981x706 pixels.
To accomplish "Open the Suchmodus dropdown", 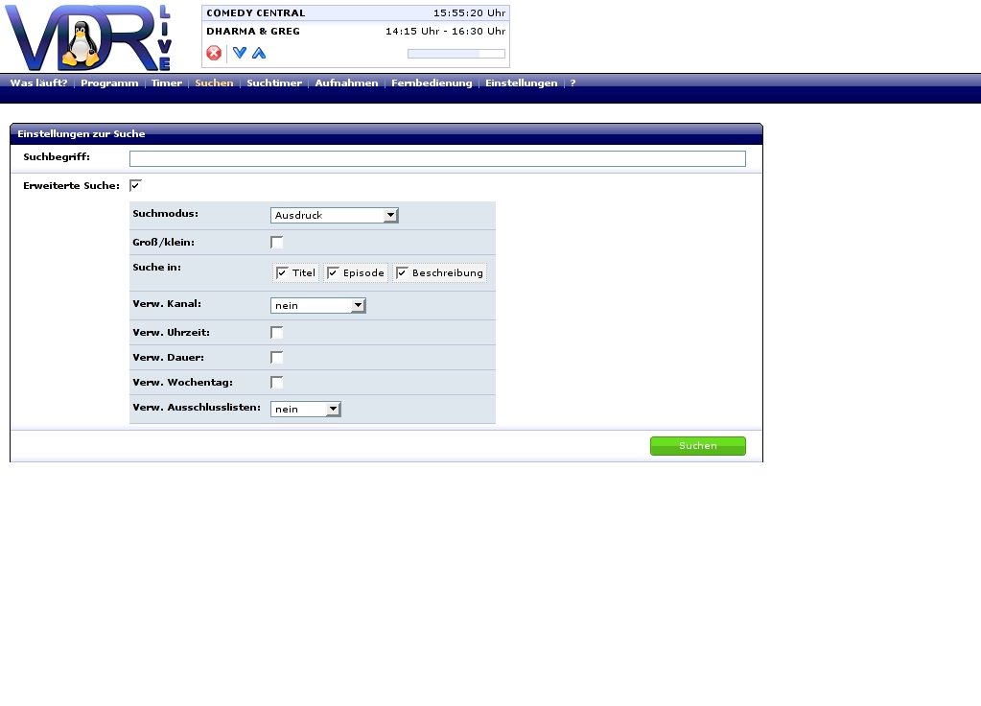I will pos(334,216).
